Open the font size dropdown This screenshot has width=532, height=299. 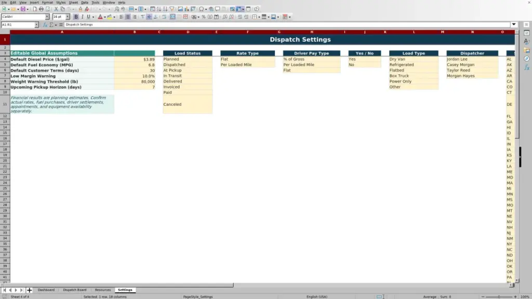(x=68, y=17)
